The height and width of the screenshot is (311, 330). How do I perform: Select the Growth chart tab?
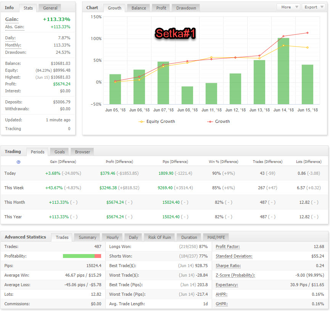114,8
